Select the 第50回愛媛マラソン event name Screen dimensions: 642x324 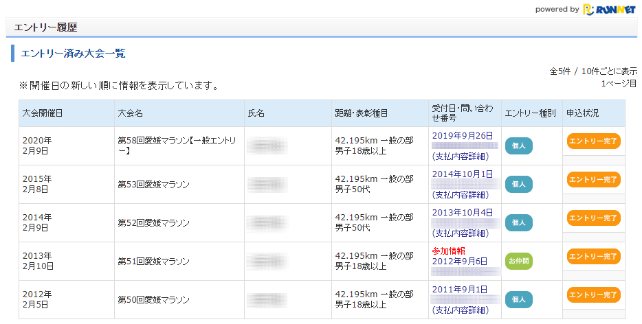[153, 300]
